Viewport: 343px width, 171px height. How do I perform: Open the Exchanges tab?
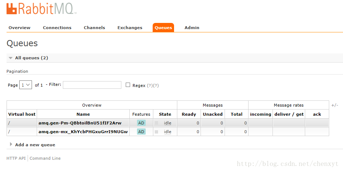tap(130, 28)
